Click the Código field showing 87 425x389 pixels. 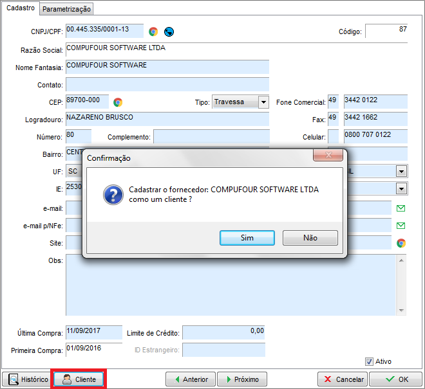pyautogui.click(x=386, y=31)
